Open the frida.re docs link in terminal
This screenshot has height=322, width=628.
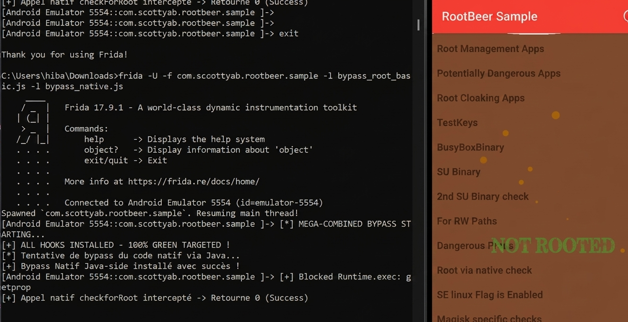(194, 182)
